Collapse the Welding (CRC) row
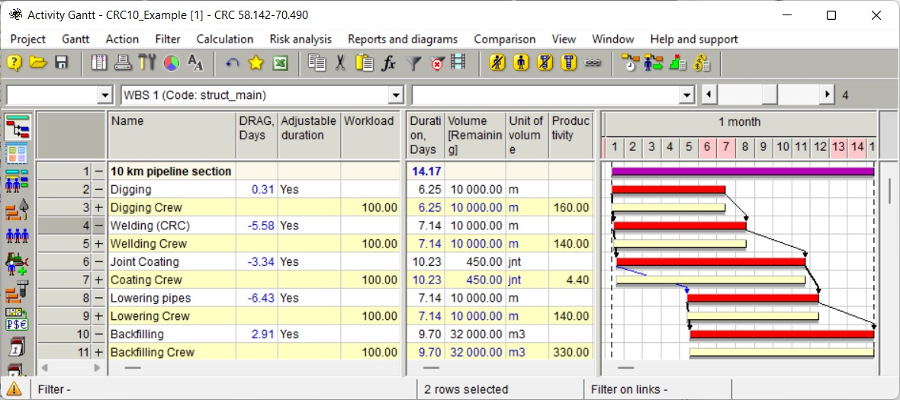 [x=100, y=226]
